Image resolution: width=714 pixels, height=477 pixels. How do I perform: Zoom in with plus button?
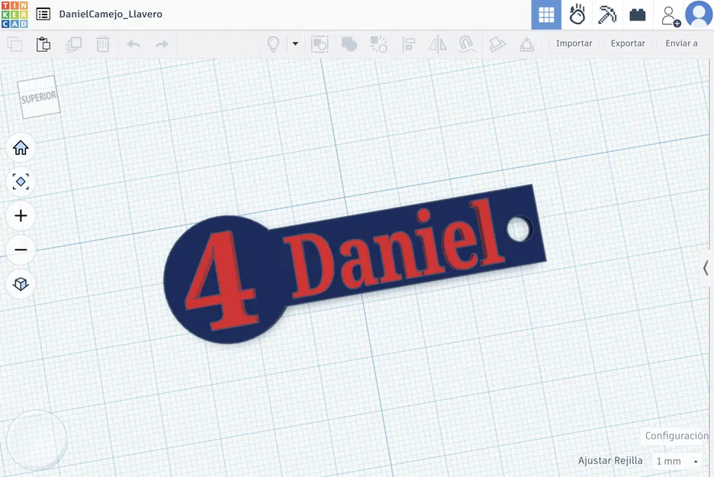(x=21, y=215)
